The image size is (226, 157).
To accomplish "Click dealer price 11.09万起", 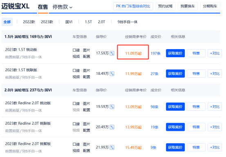I will coord(133,54).
